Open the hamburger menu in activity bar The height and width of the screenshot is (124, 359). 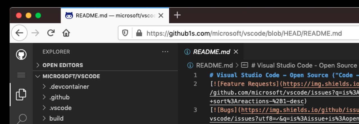click(x=21, y=75)
